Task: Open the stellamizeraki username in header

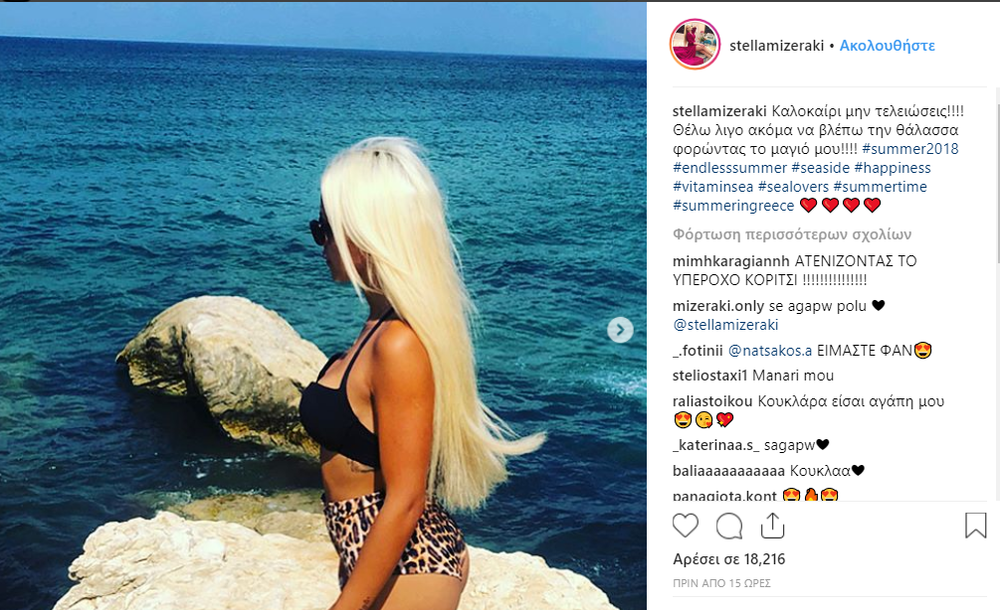Action: tap(777, 46)
